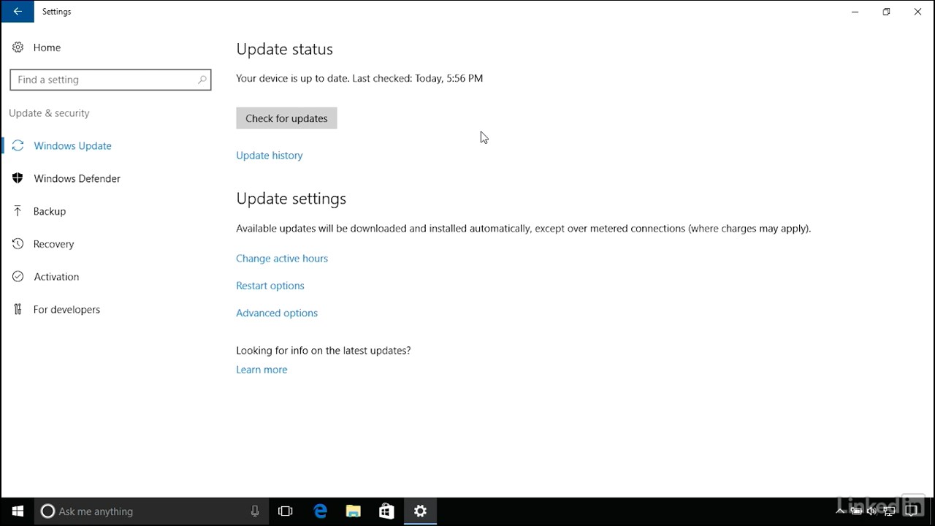Go back using the Settings back arrow
The image size is (935, 526).
pyautogui.click(x=18, y=12)
